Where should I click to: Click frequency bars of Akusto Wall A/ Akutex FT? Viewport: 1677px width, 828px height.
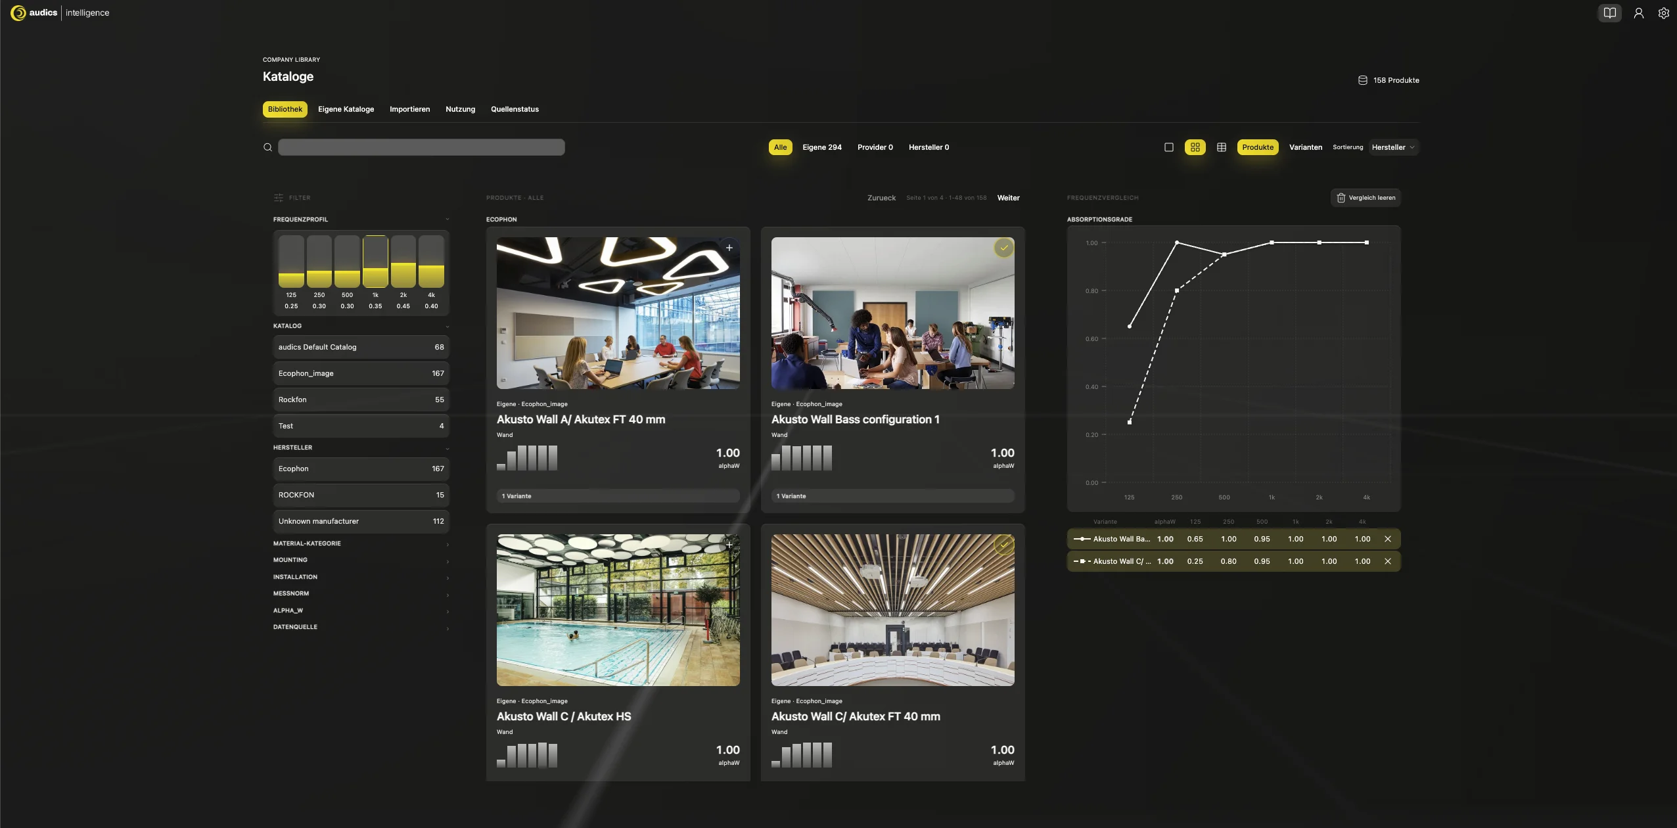(x=527, y=458)
